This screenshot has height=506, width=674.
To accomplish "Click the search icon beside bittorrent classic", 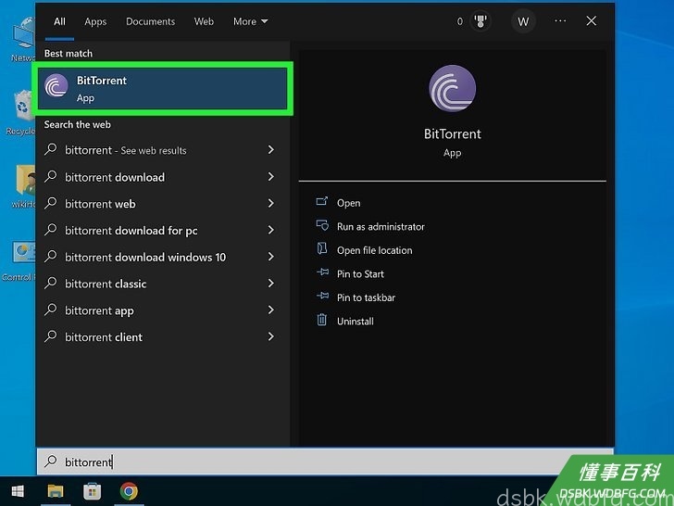I will 51,284.
